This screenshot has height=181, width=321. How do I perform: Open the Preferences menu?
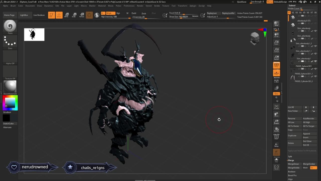[129, 6]
